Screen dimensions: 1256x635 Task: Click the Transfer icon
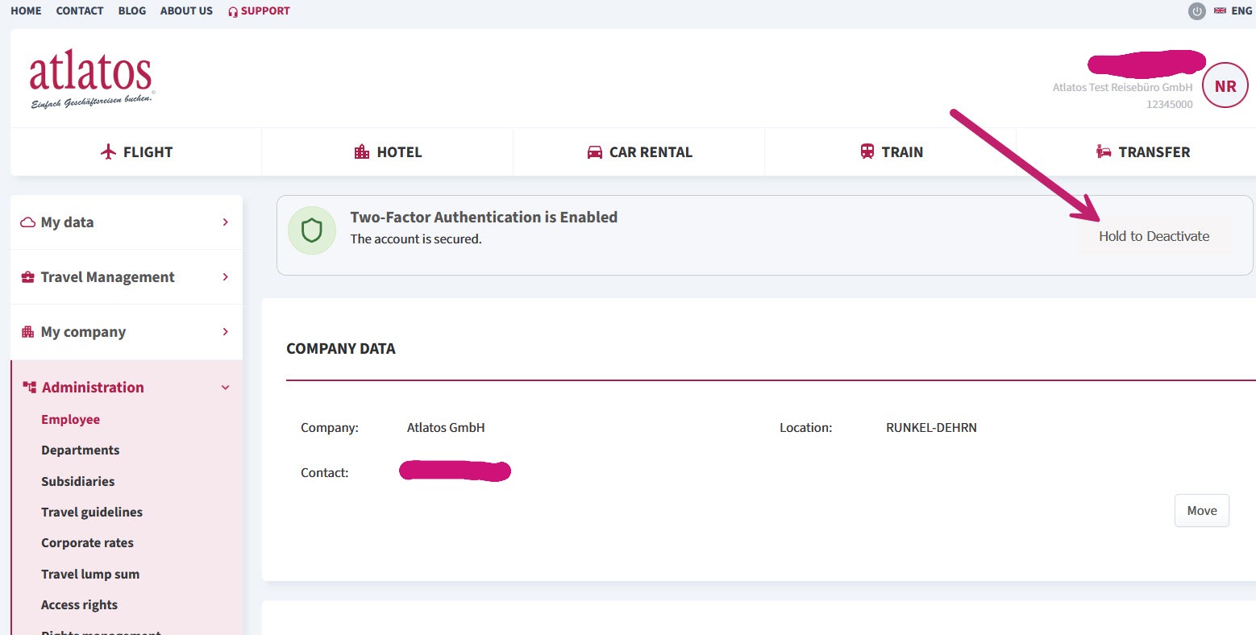point(1104,151)
